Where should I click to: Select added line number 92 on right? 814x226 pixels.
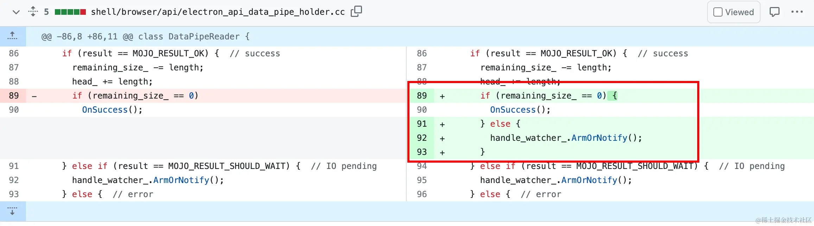click(422, 138)
